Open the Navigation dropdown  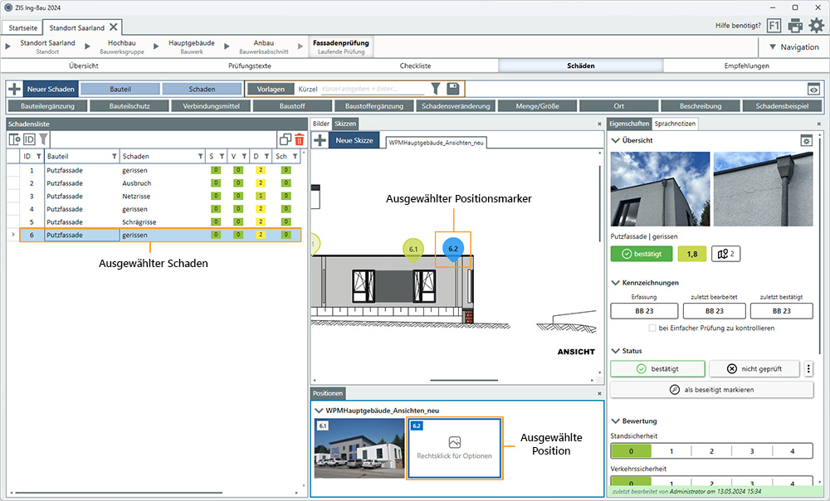point(793,47)
